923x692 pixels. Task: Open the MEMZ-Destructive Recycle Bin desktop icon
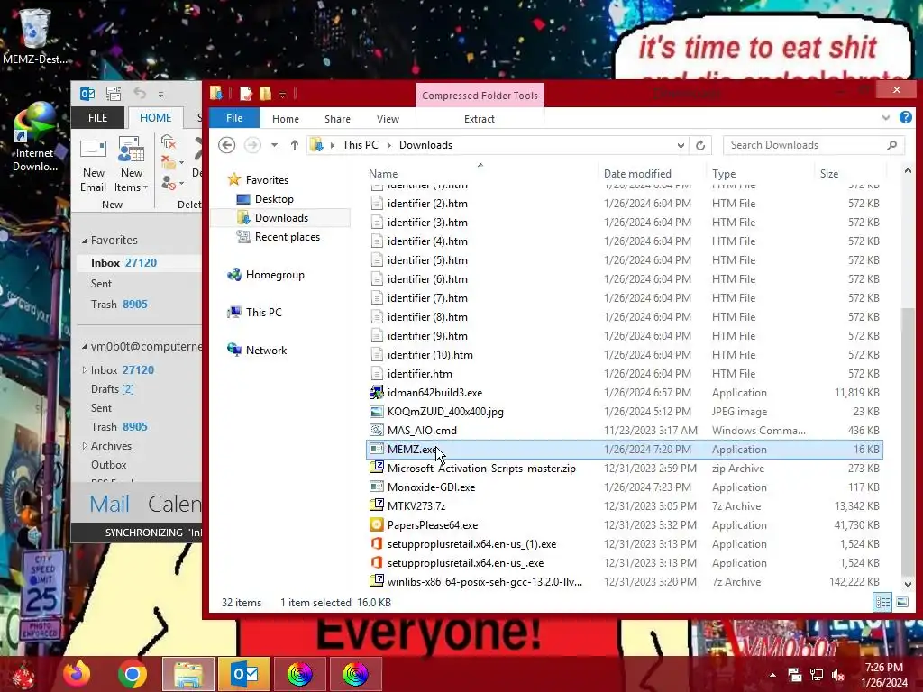click(x=34, y=36)
